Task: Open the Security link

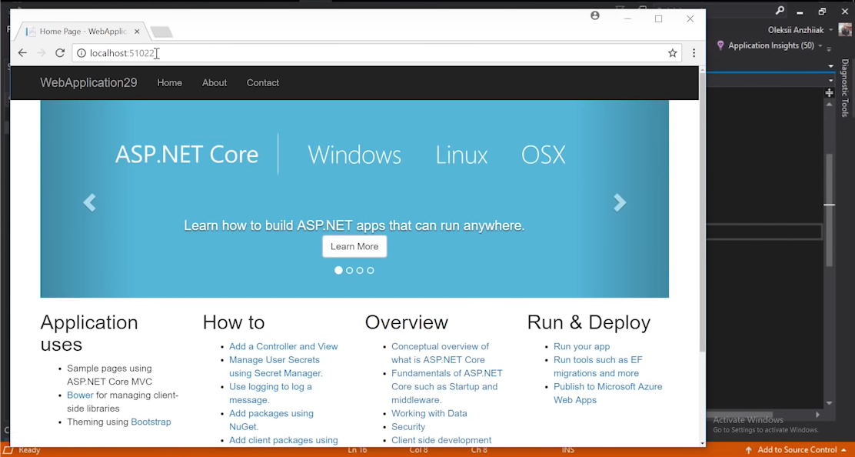Action: click(x=408, y=427)
